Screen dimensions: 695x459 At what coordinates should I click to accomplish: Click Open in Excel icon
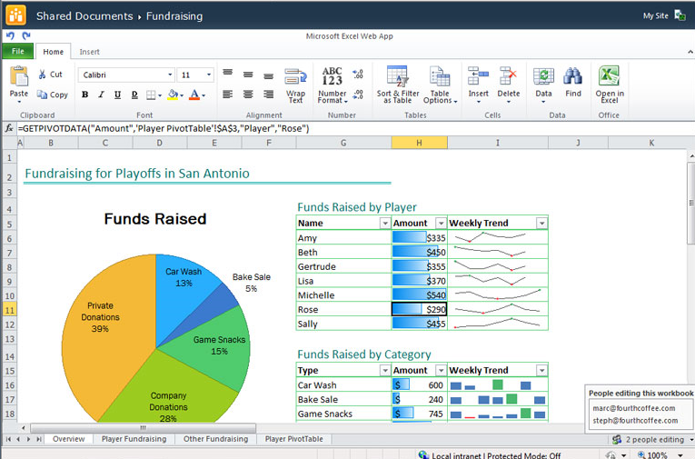pyautogui.click(x=610, y=76)
